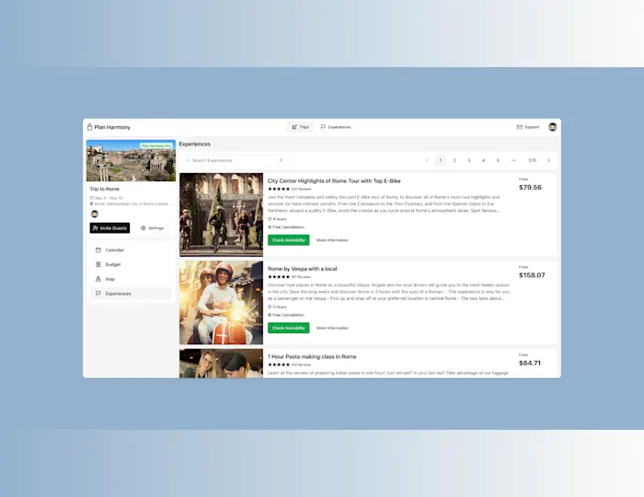Click the $158.07 price
This screenshot has height=497, width=644.
point(532,275)
